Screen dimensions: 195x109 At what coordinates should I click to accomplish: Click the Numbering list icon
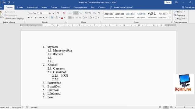coord(75,13)
